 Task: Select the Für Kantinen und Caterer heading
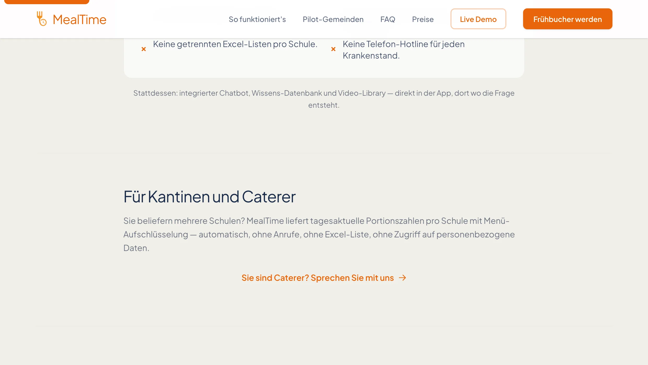[x=210, y=197]
